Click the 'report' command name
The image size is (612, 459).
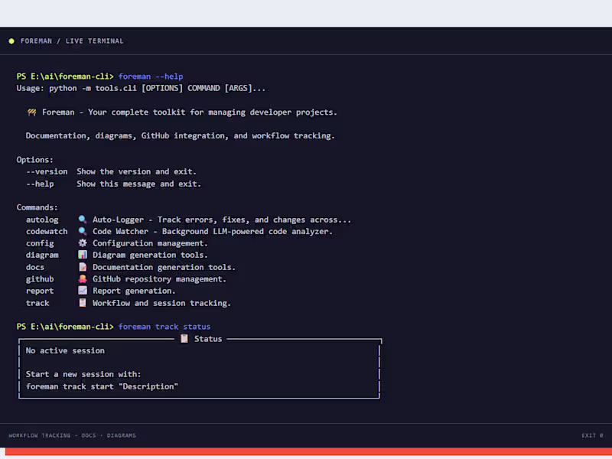pyautogui.click(x=40, y=291)
